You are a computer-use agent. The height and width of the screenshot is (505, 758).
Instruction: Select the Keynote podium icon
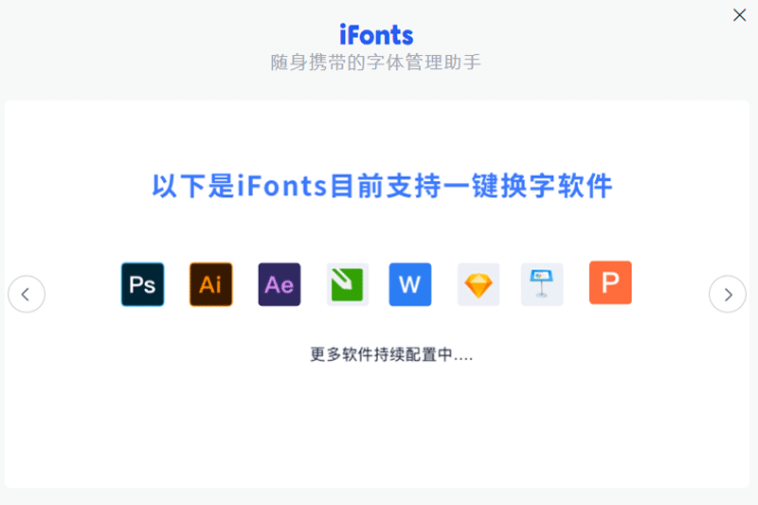(542, 284)
